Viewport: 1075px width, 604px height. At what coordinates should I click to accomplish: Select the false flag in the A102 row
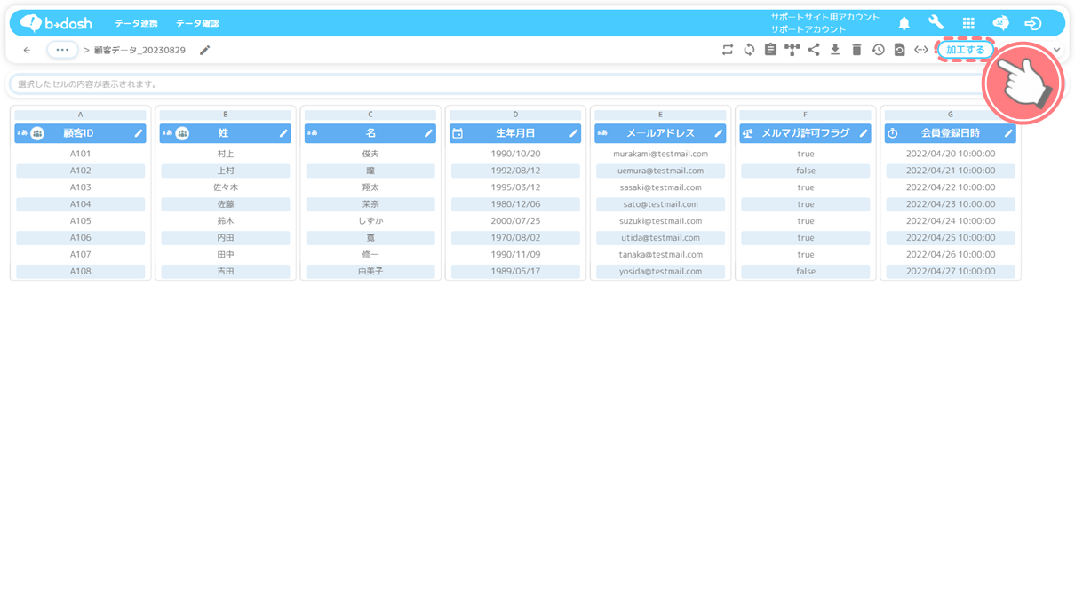point(806,171)
